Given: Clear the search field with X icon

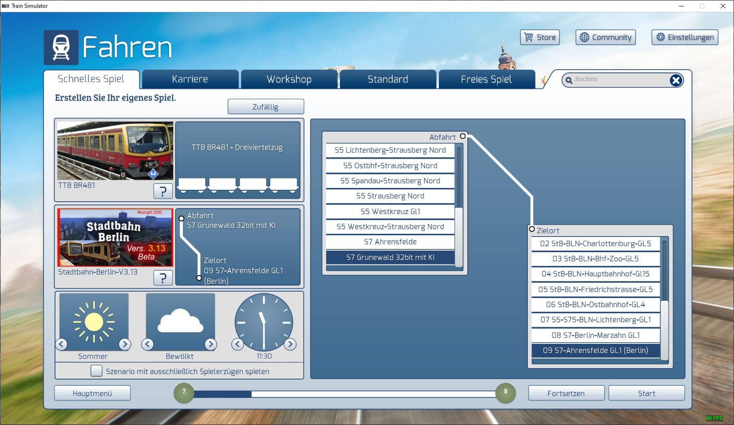Looking at the screenshot, I should 676,80.
